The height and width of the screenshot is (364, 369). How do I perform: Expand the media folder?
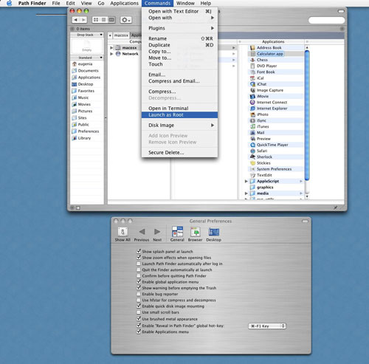(246, 193)
